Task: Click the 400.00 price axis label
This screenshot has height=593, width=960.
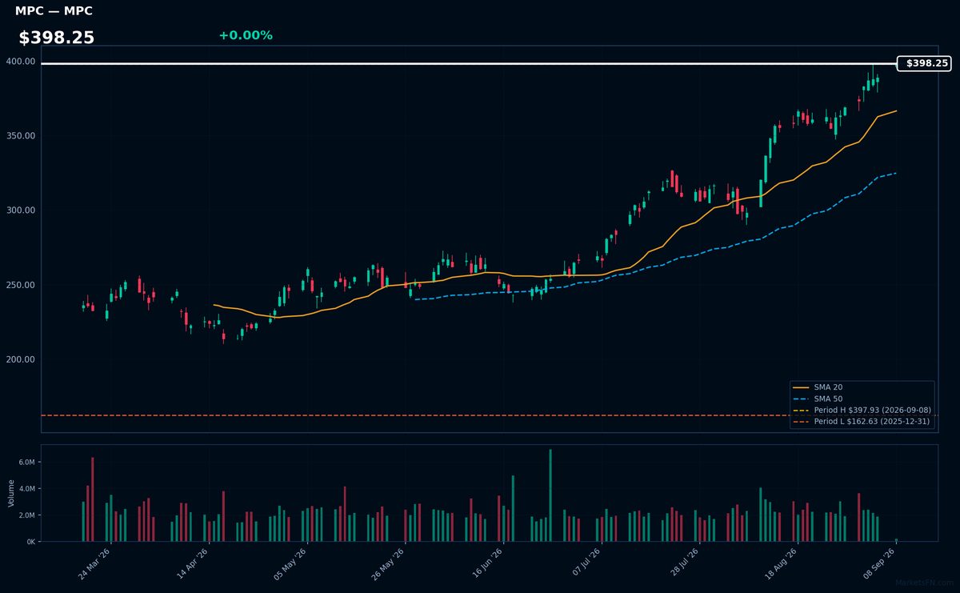Action: 21,62
